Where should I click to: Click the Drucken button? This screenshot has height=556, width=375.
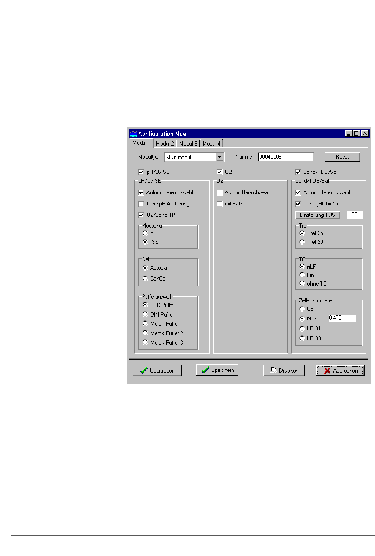[x=284, y=371]
